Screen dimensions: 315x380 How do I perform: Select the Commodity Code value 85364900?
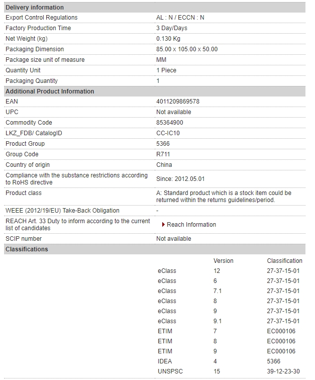[x=170, y=123]
